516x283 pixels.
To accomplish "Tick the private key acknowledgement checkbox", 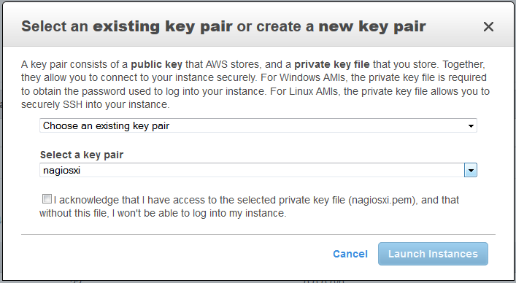I will (47, 199).
